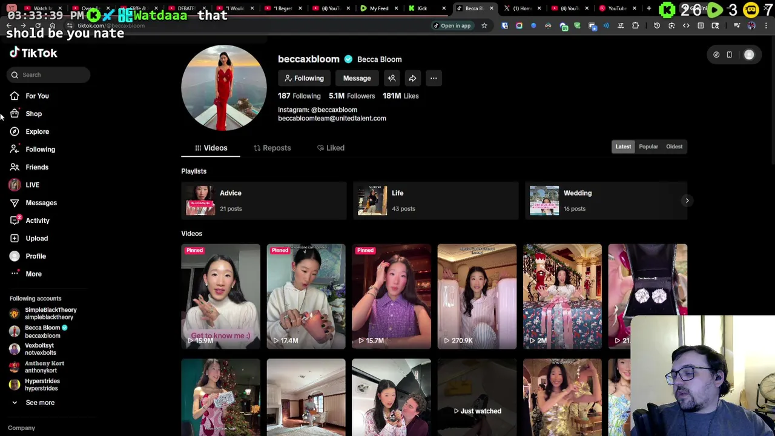775x436 pixels.
Task: Open pinned video with 17.4M views
Action: 306,297
